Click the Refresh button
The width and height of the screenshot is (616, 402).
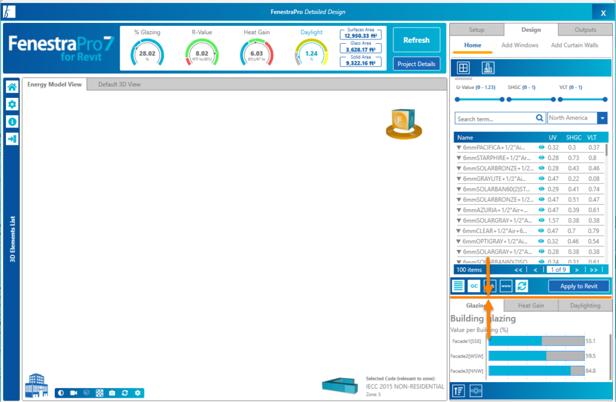tap(416, 40)
